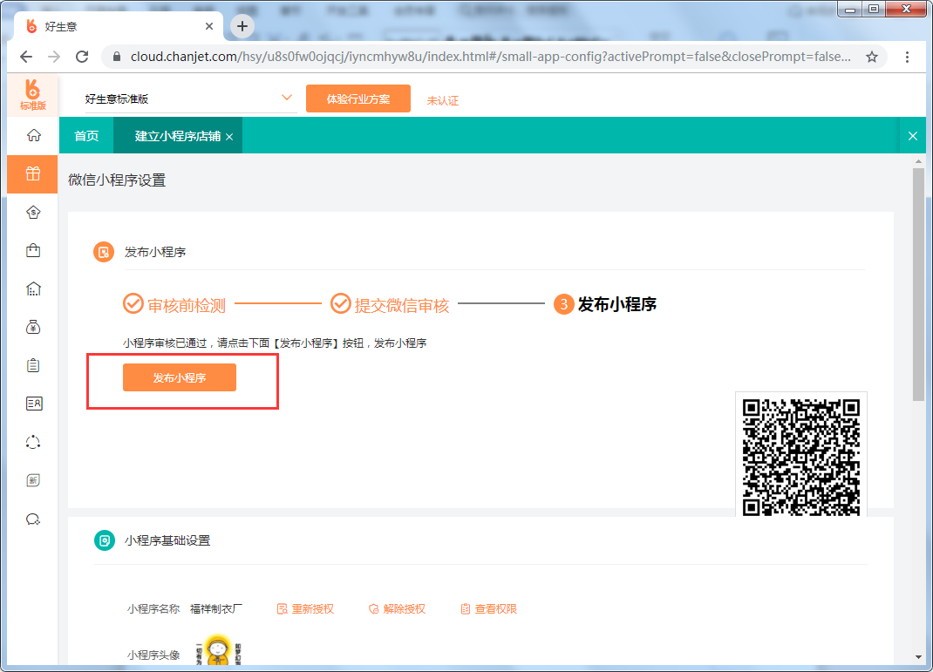Click the 体验行业方案 button

pos(358,98)
